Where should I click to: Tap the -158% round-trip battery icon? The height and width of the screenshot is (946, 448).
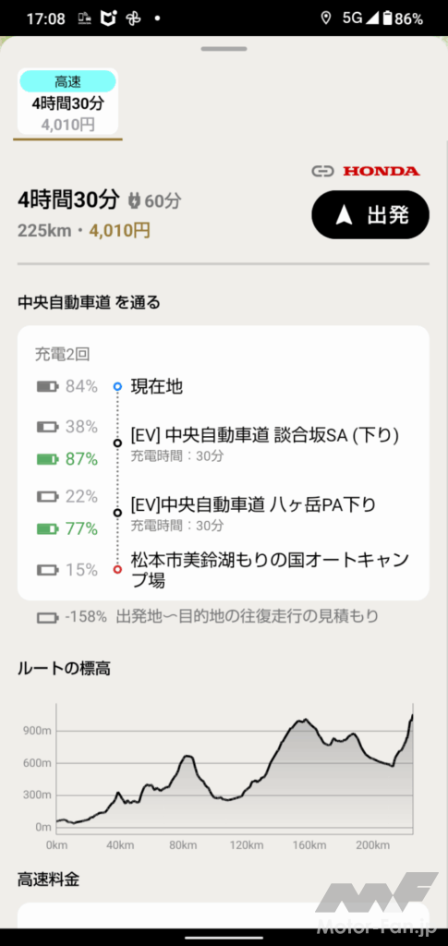pyautogui.click(x=48, y=616)
